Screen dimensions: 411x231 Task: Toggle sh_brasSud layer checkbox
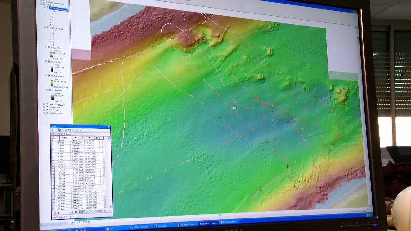pos(49,62)
